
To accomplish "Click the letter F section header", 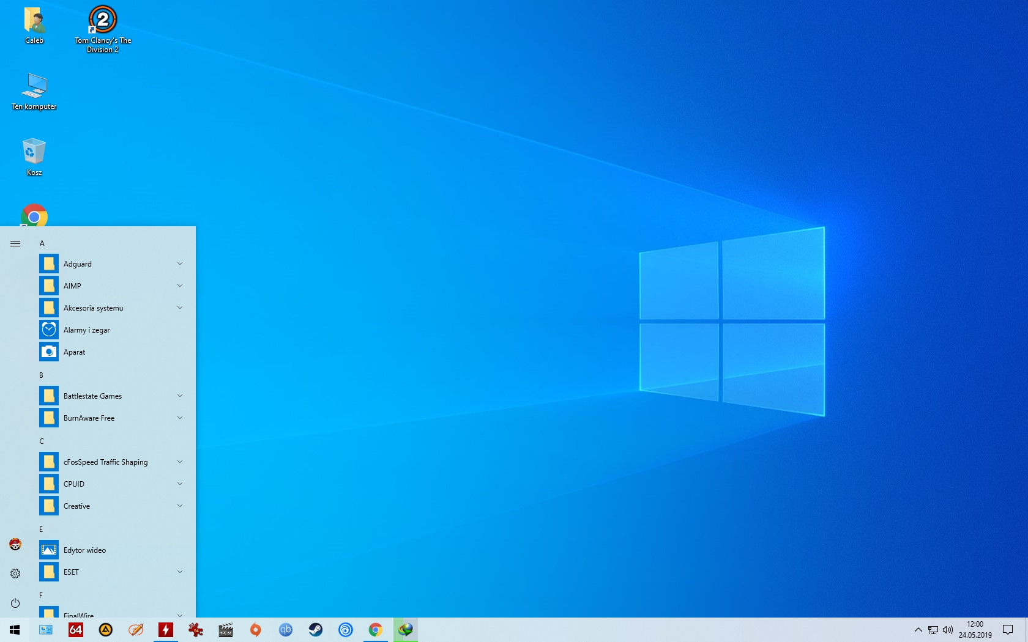I will pyautogui.click(x=42, y=596).
